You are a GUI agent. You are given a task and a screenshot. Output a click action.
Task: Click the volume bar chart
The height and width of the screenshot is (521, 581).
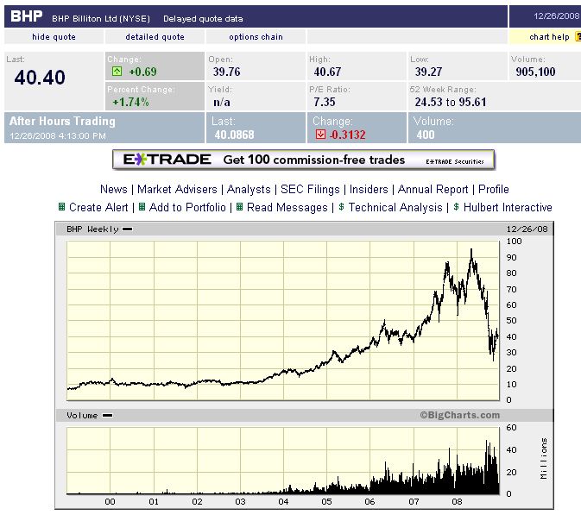click(283, 461)
